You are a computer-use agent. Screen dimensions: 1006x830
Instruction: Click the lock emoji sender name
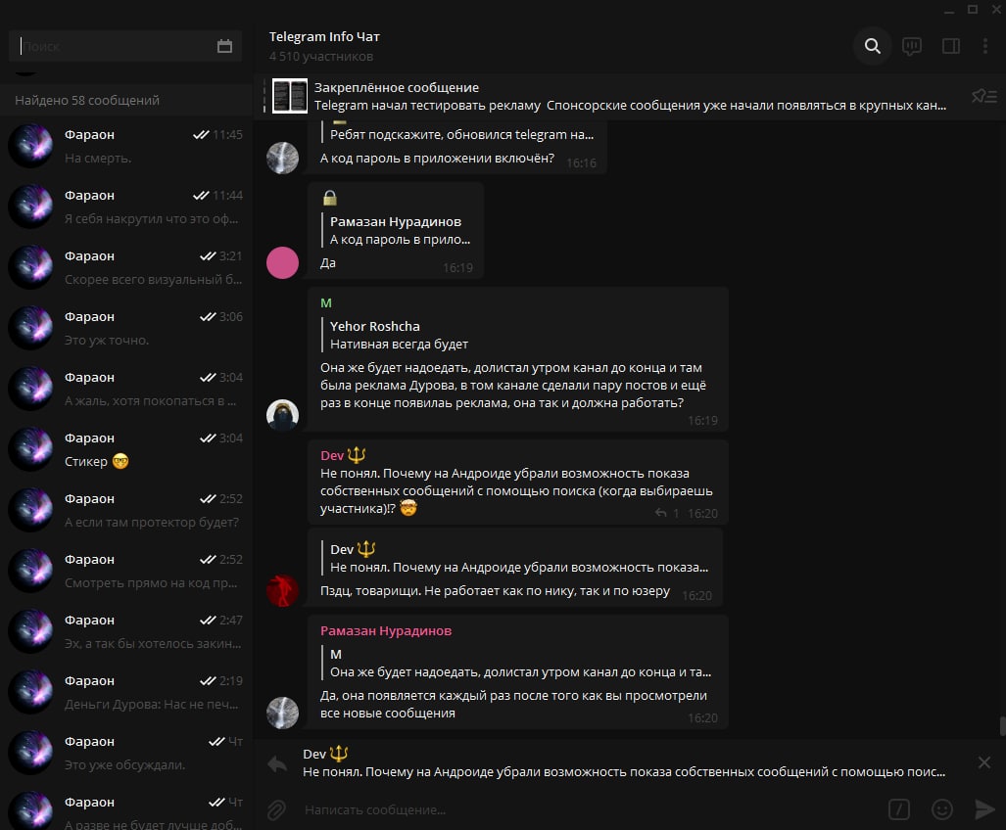pyautogui.click(x=330, y=198)
